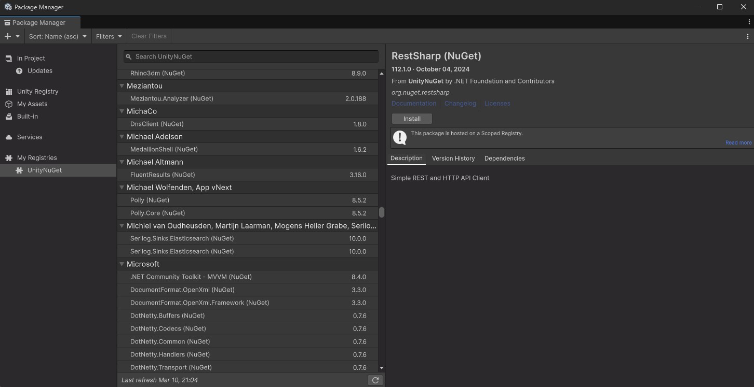This screenshot has height=387, width=754.
Task: Select DnsClient (NuGet) package
Action: pyautogui.click(x=248, y=124)
